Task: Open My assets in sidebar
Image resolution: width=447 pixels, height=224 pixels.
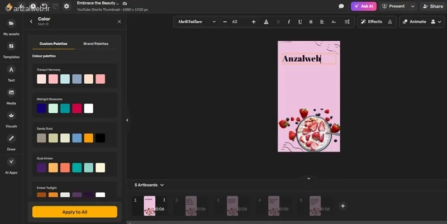Action: (x=11, y=27)
